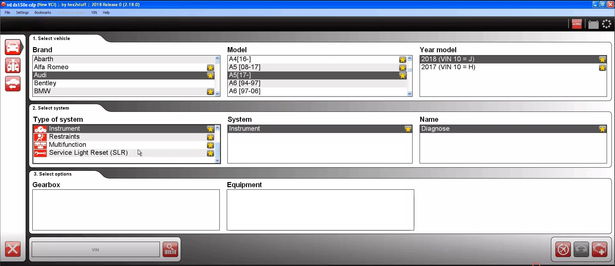The height and width of the screenshot is (266, 615).
Task: Click the Model list down arrow
Action: pyautogui.click(x=410, y=94)
